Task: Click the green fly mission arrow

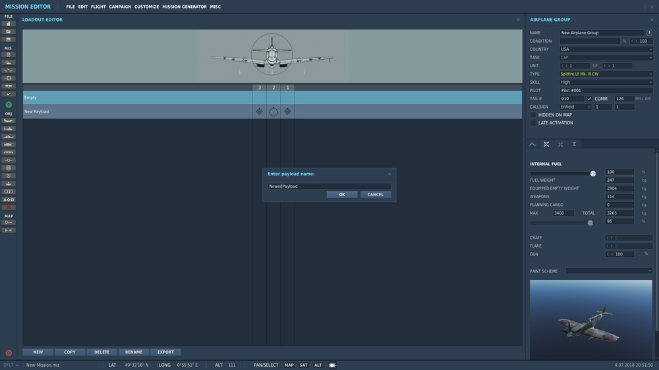Action: point(9,105)
